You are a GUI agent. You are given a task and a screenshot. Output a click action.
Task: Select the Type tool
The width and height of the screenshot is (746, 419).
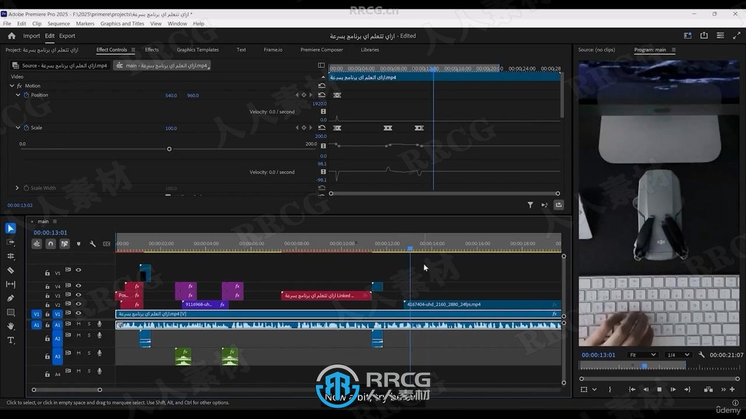pyautogui.click(x=10, y=340)
